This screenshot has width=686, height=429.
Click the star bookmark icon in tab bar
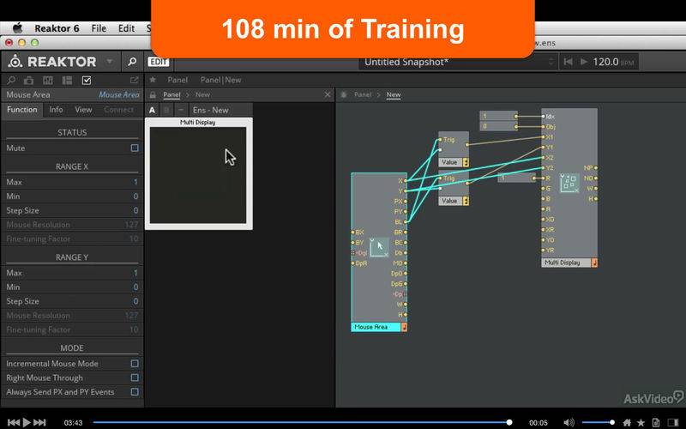coord(153,80)
